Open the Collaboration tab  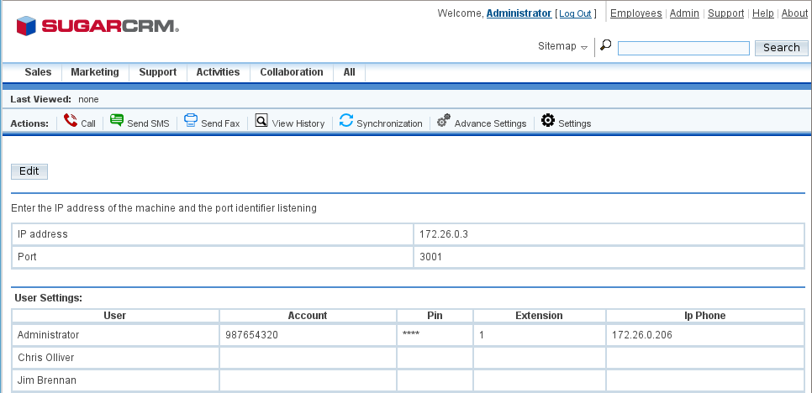[x=291, y=72]
